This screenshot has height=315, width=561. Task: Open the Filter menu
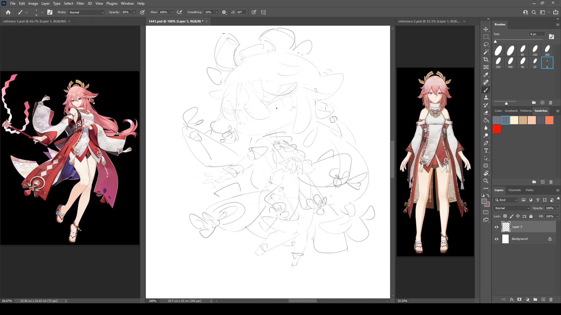click(80, 3)
